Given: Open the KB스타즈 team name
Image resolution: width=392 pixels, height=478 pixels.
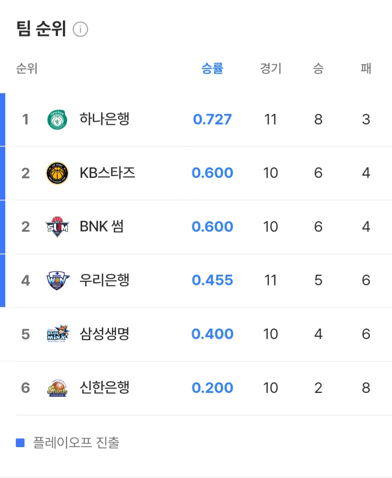Looking at the screenshot, I should [x=107, y=173].
